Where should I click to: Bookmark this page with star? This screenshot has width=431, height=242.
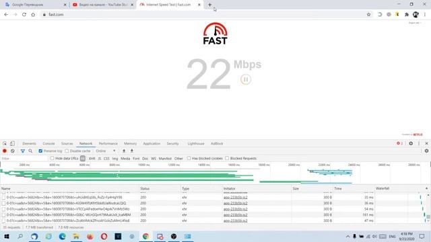tap(368, 15)
